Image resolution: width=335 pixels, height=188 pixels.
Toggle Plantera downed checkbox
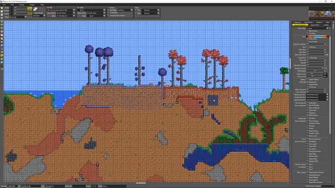(x=307, y=126)
